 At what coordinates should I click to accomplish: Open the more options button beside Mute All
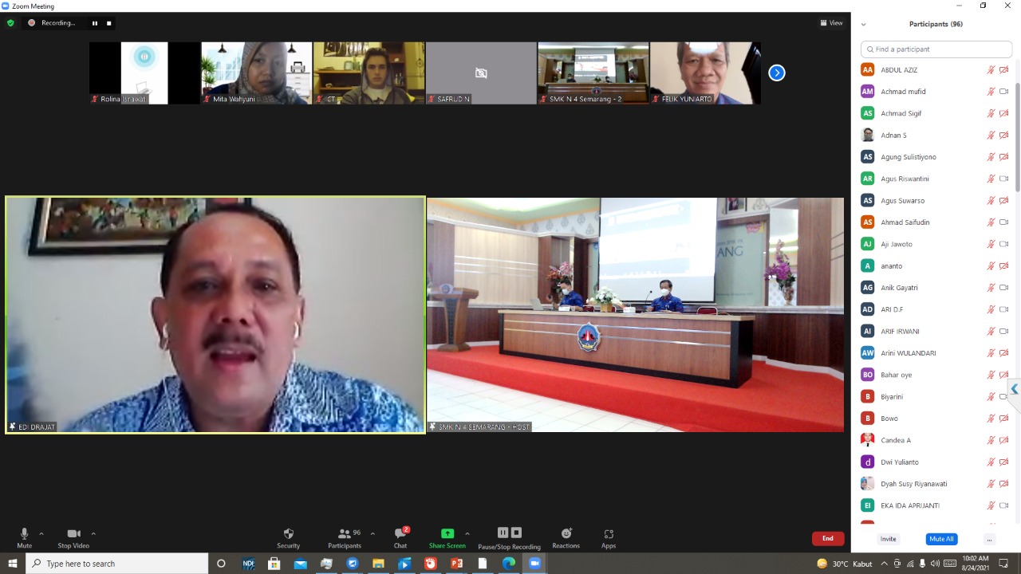click(x=989, y=539)
